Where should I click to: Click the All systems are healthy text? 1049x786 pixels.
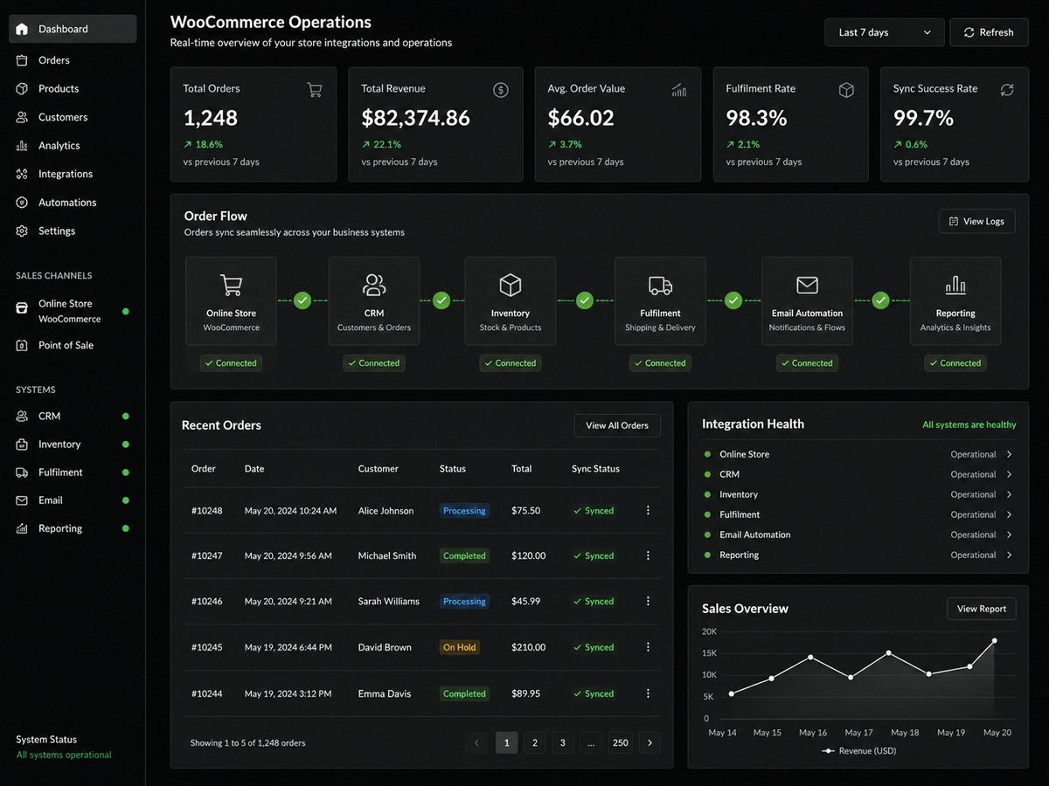(x=969, y=424)
